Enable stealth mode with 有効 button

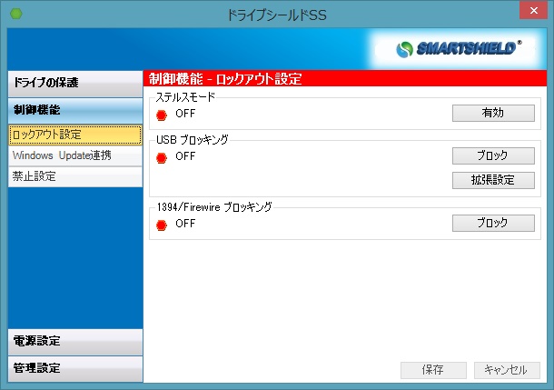pos(493,113)
